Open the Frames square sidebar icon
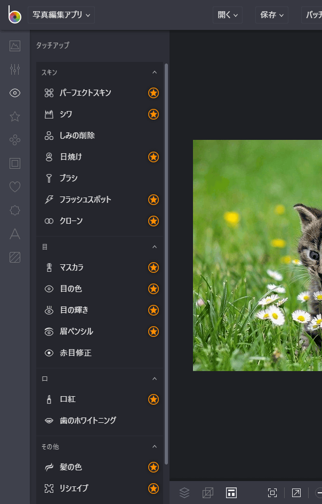322x504 pixels. (x=15, y=163)
